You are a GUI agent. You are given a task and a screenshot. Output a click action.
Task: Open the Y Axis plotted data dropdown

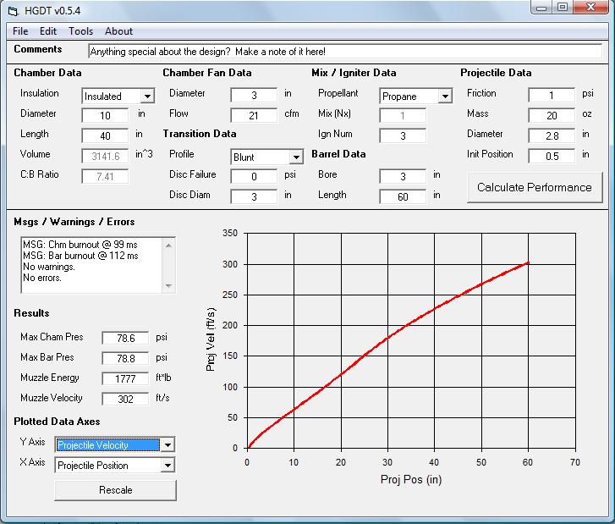(167, 445)
